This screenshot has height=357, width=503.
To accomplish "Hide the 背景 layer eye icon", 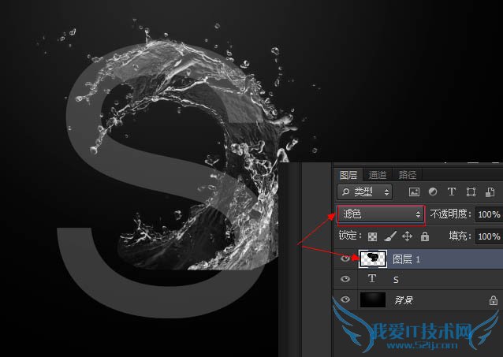I will (x=345, y=299).
